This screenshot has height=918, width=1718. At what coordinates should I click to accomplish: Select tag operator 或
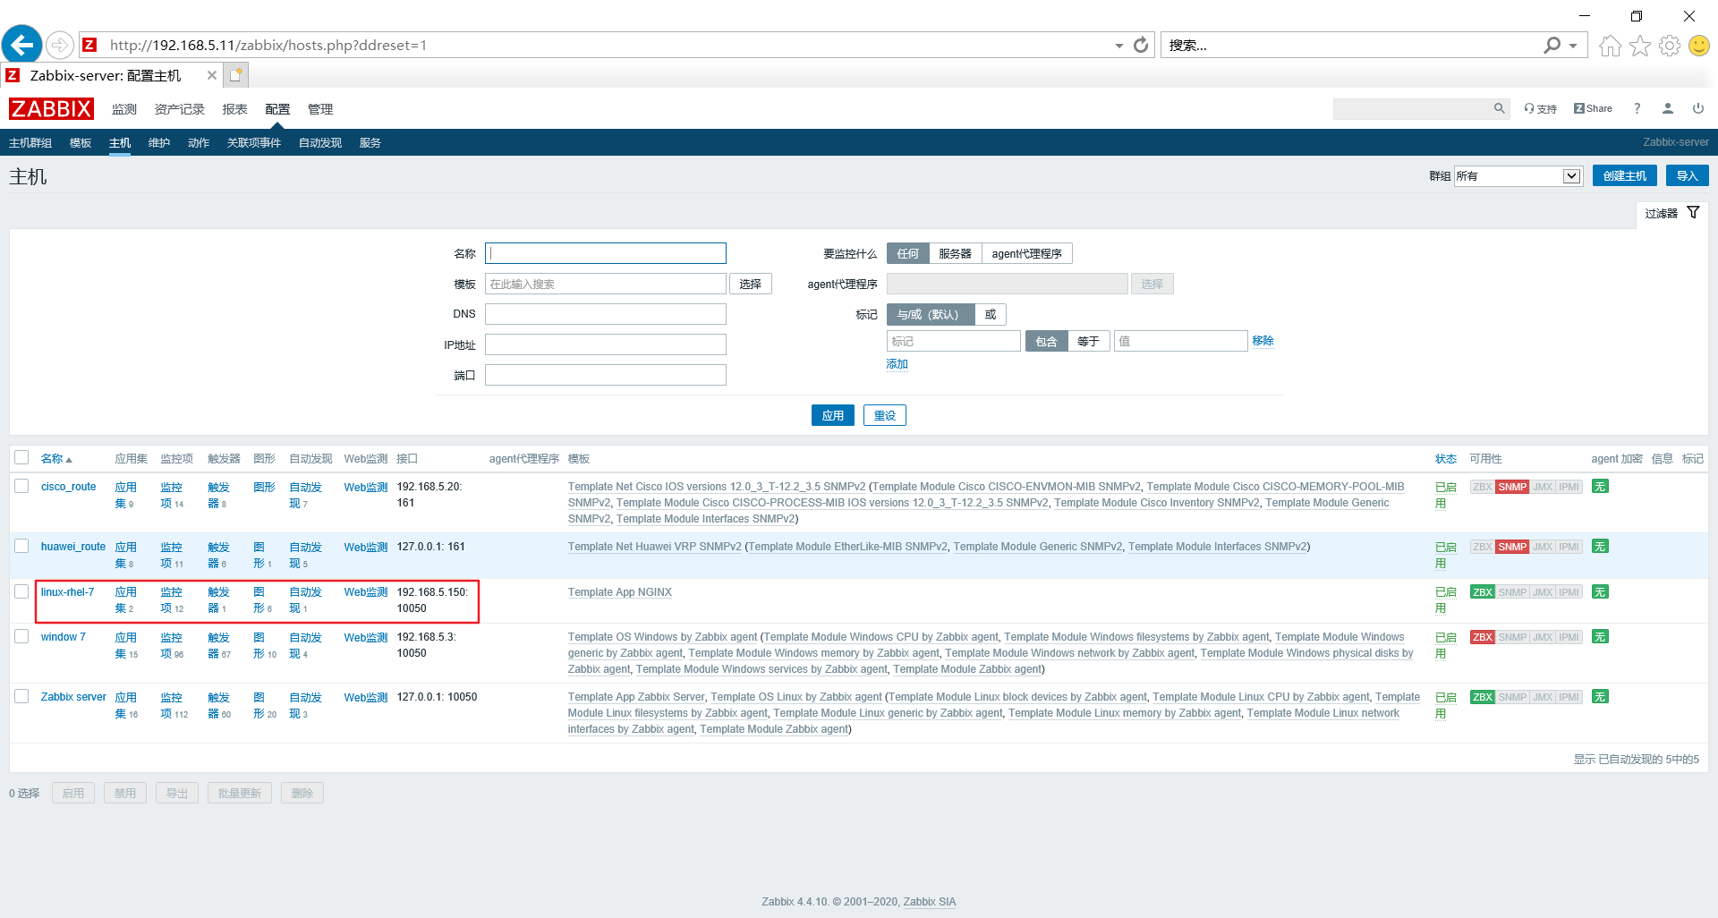point(991,314)
